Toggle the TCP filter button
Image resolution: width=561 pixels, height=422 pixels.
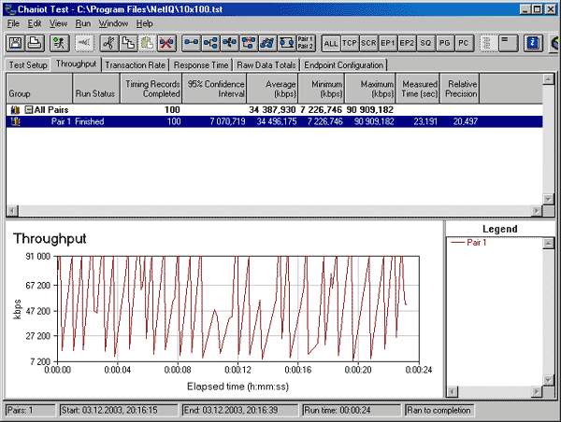(350, 43)
